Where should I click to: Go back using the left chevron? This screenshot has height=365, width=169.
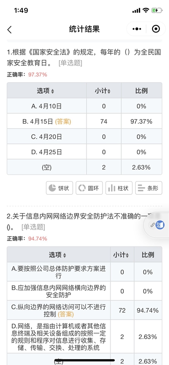9,29
